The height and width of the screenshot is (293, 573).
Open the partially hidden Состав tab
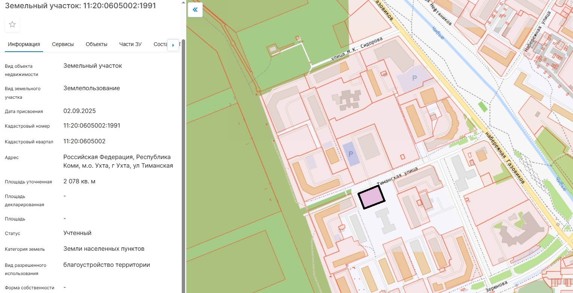[160, 44]
